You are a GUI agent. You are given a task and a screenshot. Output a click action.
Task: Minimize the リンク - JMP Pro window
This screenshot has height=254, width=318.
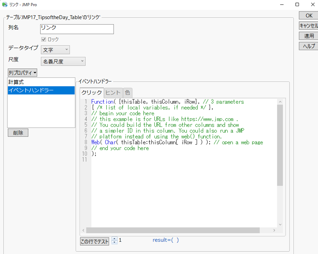coord(282,4)
